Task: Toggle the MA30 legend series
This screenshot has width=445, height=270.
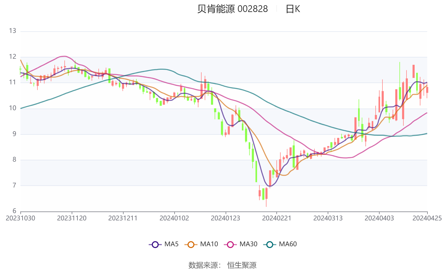Action: 241,244
